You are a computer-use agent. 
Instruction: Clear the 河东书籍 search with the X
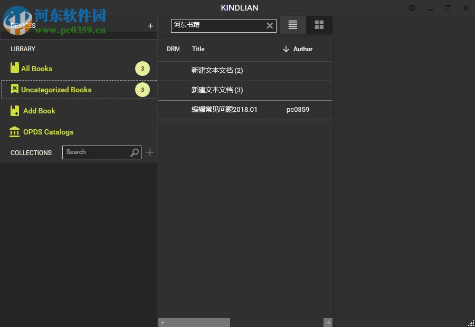269,25
